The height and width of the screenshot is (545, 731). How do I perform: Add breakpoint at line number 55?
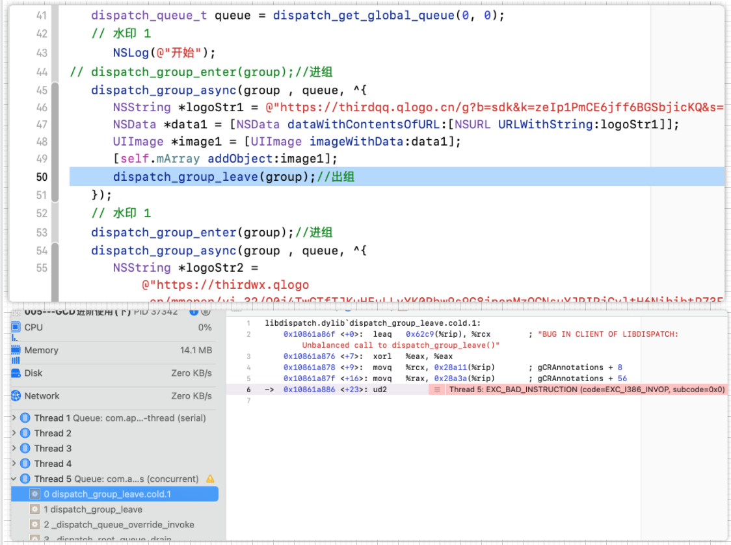tap(42, 268)
